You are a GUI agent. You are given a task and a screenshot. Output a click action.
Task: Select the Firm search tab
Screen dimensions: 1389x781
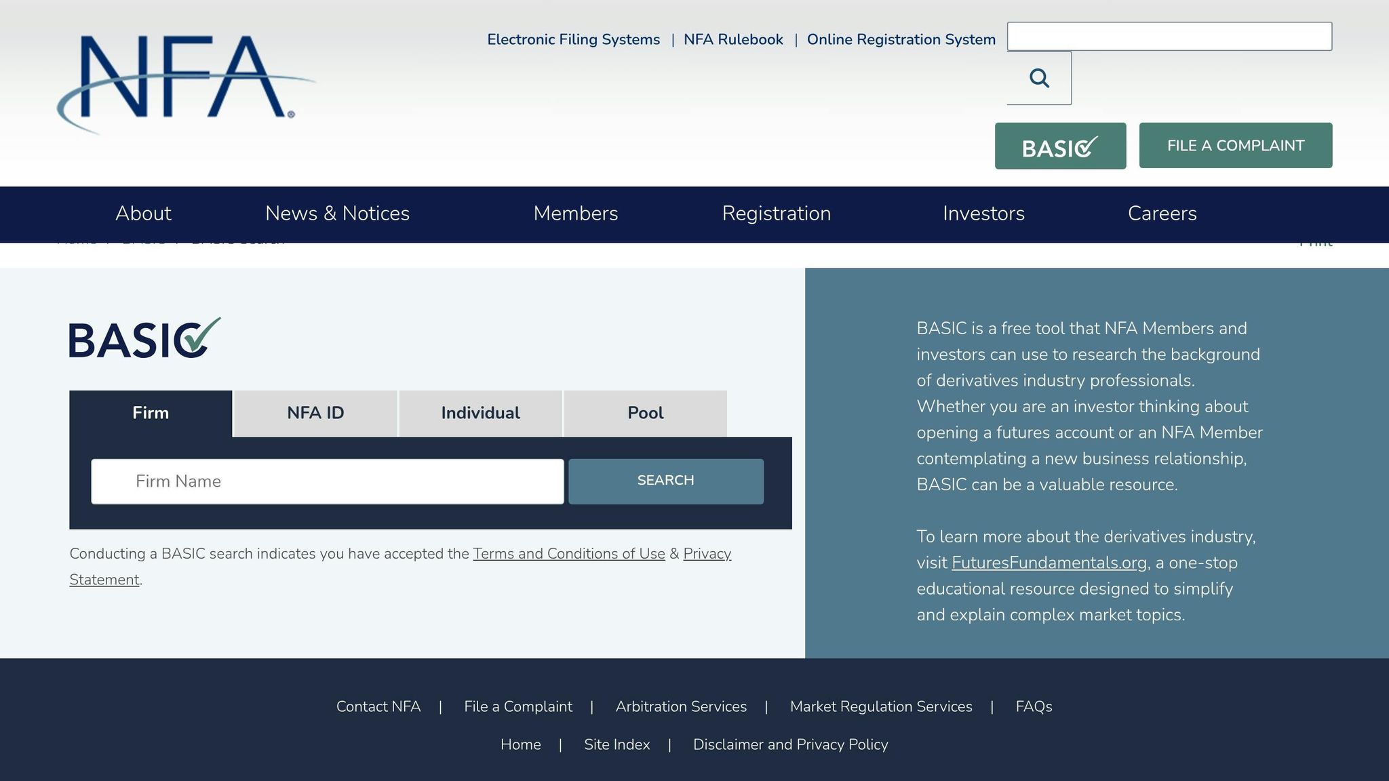click(151, 414)
